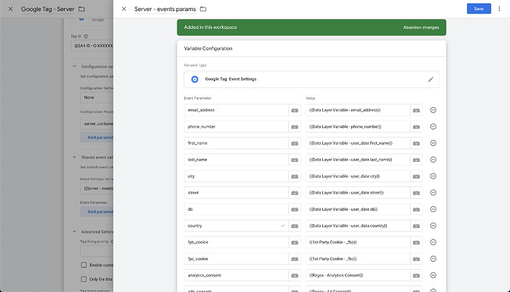Click the country parameter input
510x292 pixels.
tap(236, 225)
